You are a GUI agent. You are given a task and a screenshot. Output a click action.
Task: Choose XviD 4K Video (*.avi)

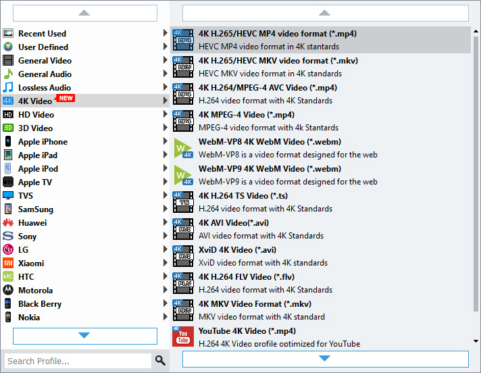[x=321, y=256]
